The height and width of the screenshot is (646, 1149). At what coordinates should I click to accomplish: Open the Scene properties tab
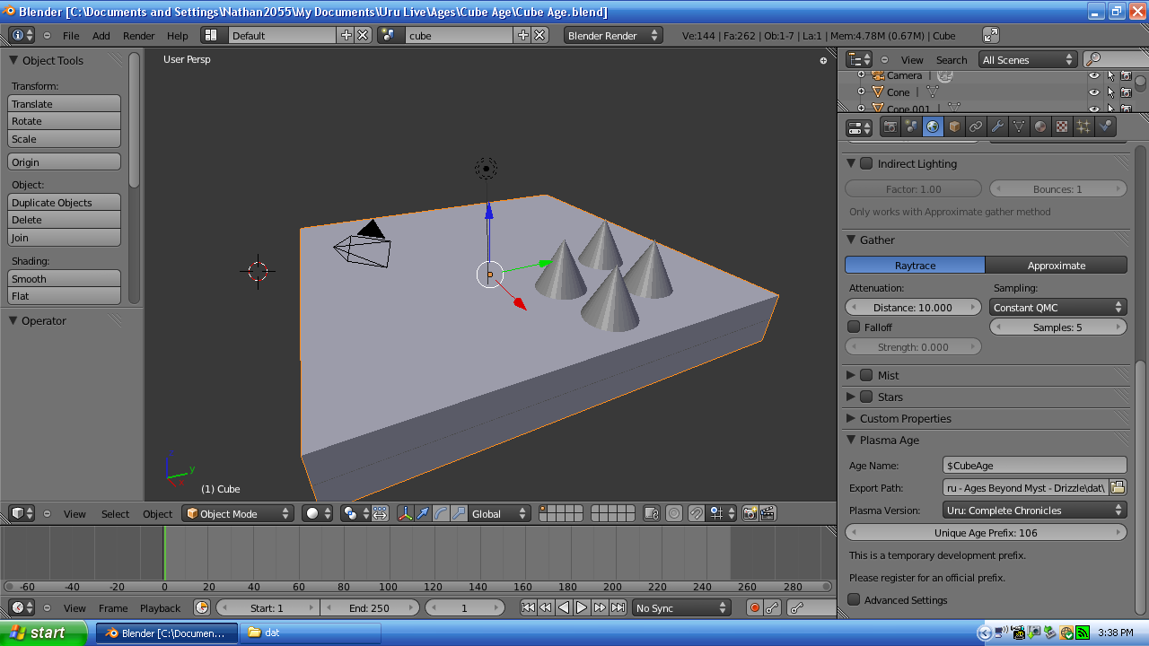click(911, 127)
